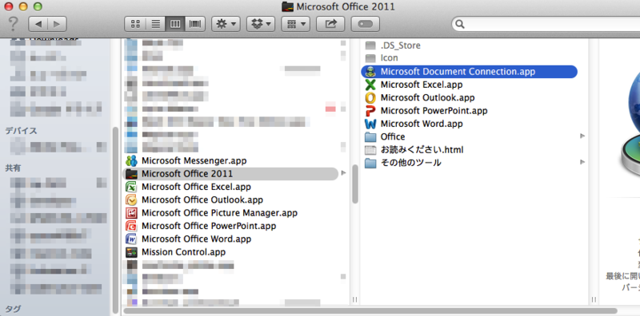Click the Microsoft Excel.app green X icon
The image size is (640, 316).
(x=370, y=85)
